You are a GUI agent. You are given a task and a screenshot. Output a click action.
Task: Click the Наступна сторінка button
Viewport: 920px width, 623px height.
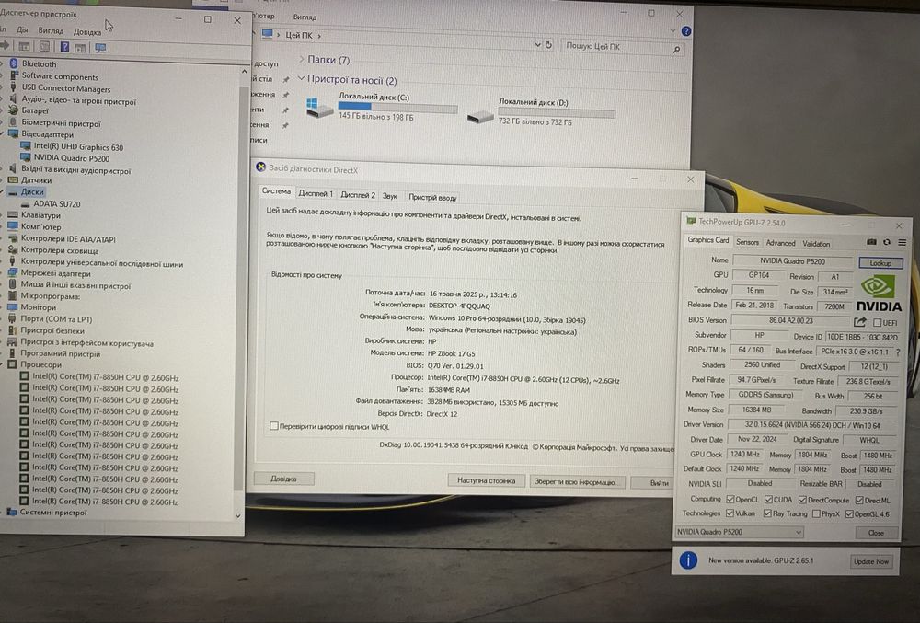click(486, 480)
